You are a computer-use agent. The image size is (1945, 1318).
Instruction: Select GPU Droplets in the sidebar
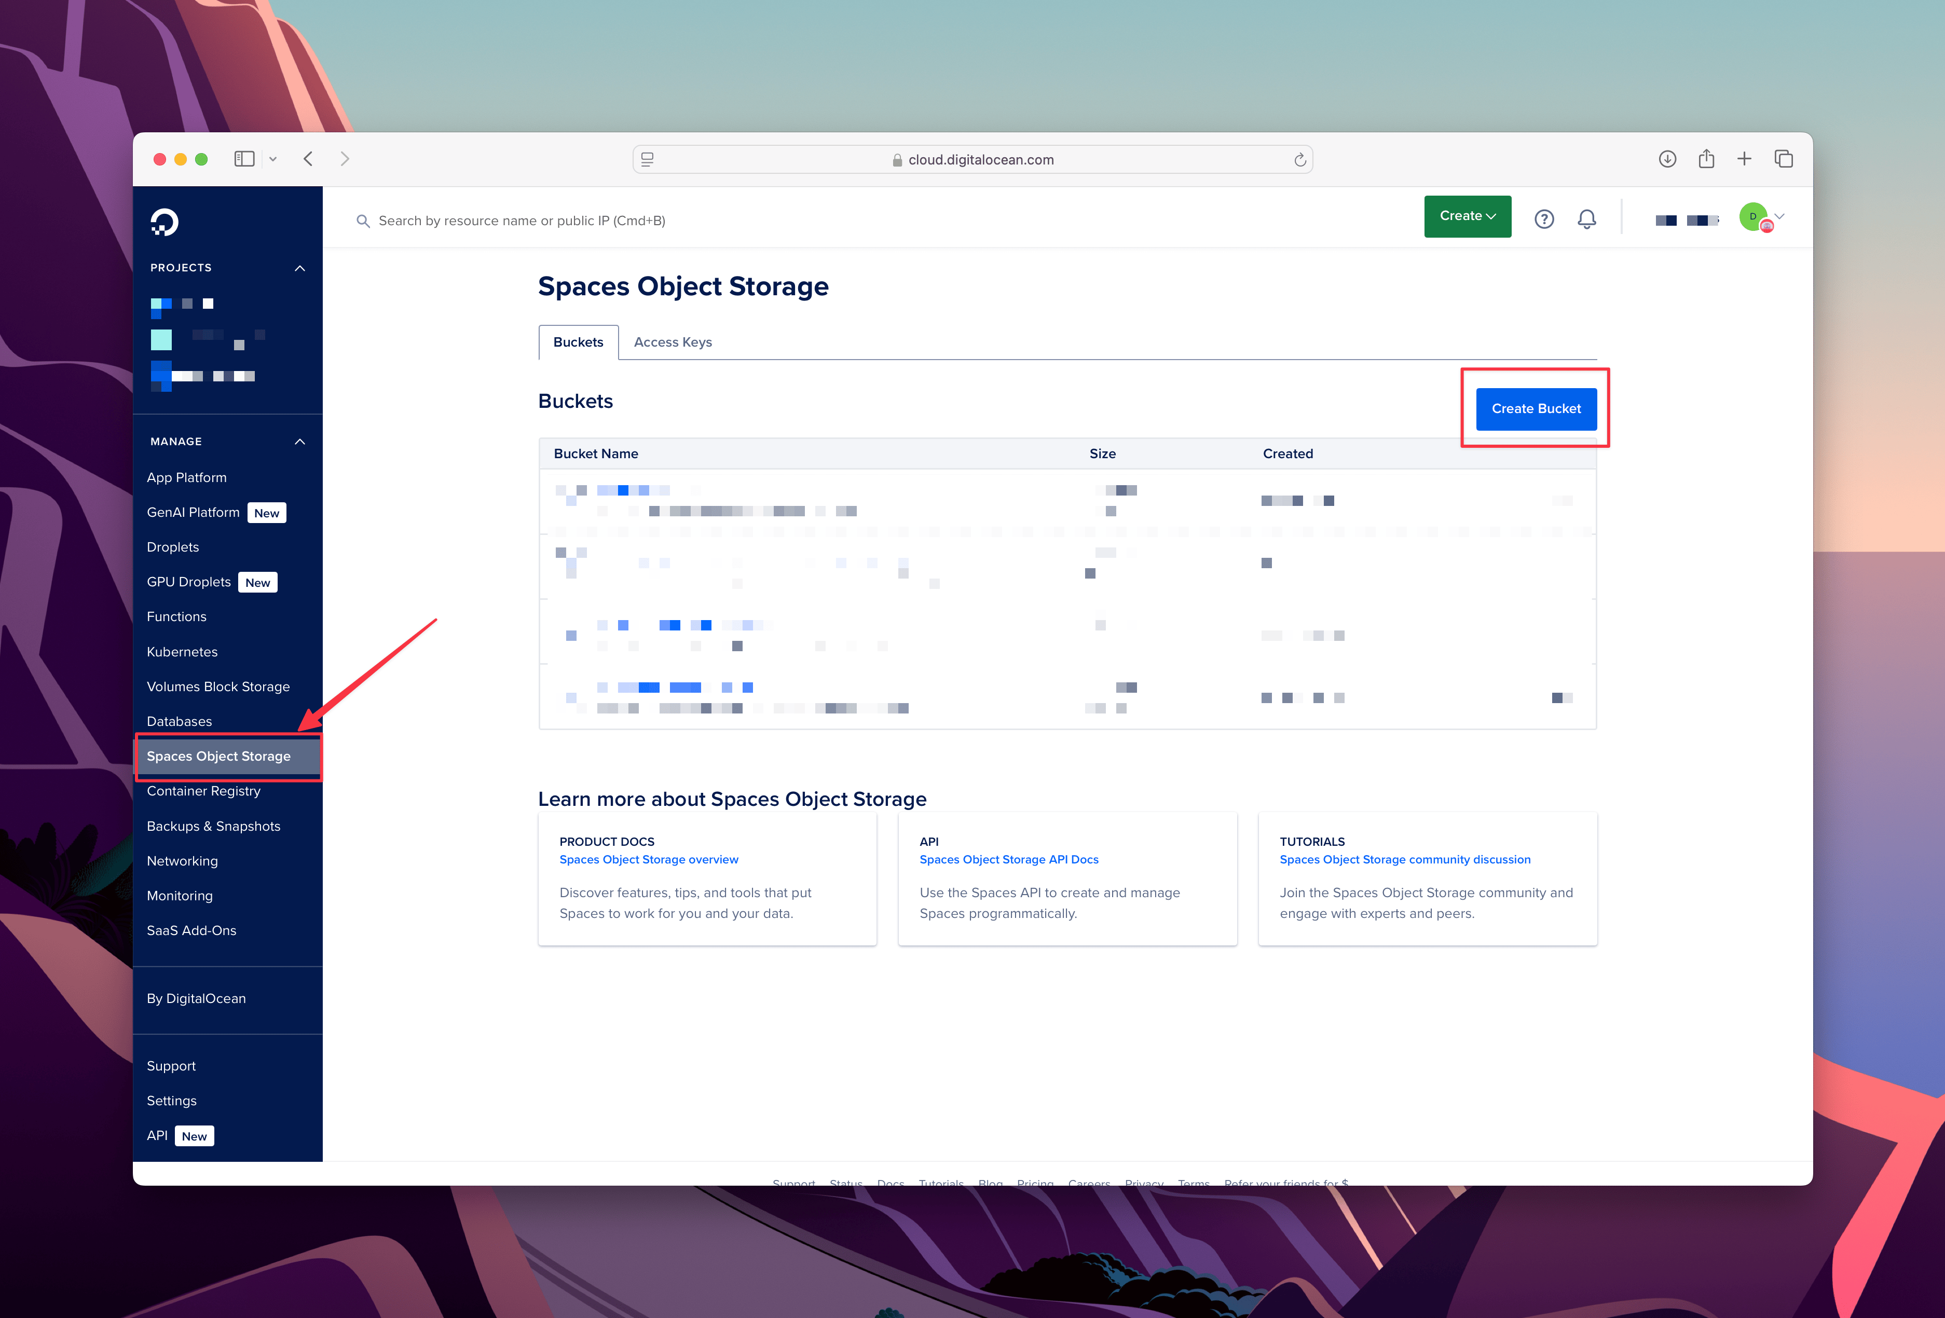(x=189, y=582)
